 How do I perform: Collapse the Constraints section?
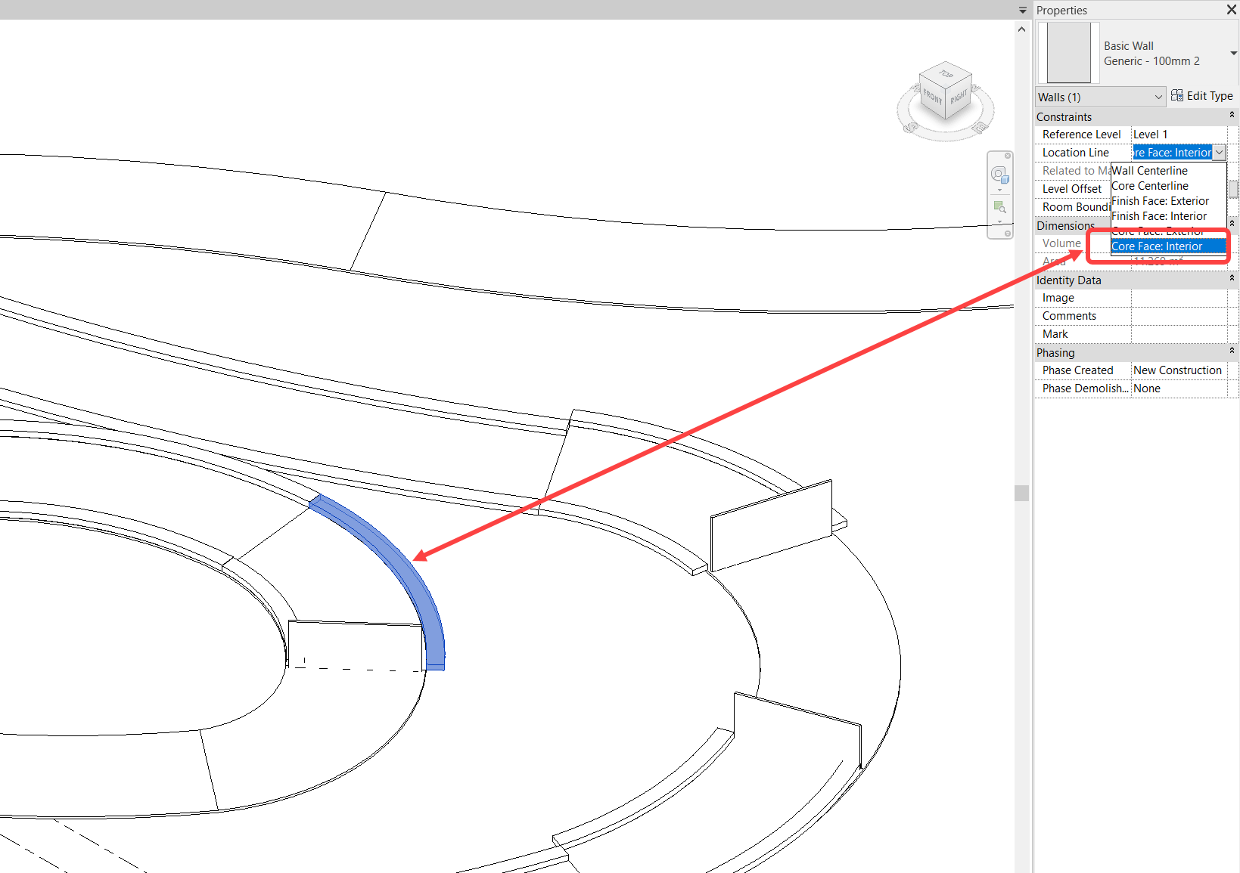pyautogui.click(x=1232, y=115)
